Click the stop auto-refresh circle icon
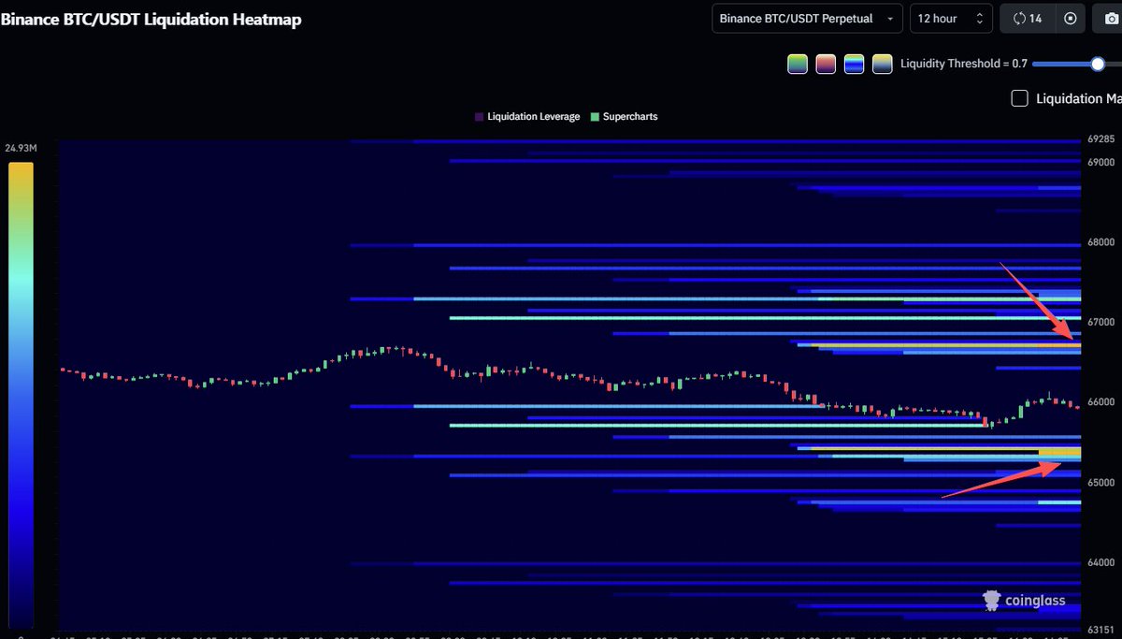This screenshot has height=639, width=1122. (x=1070, y=19)
